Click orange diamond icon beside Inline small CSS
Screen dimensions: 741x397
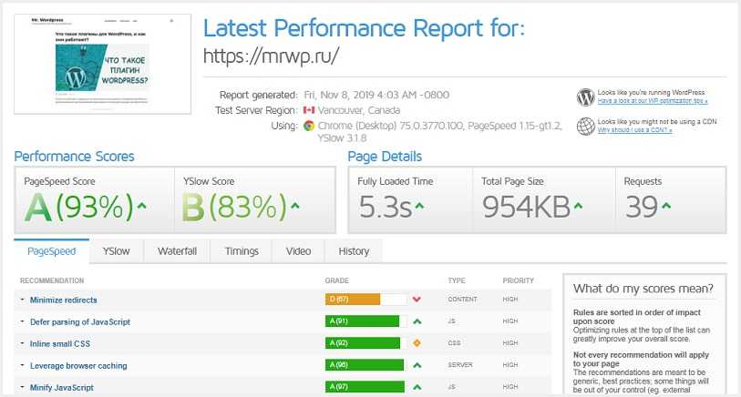click(417, 343)
